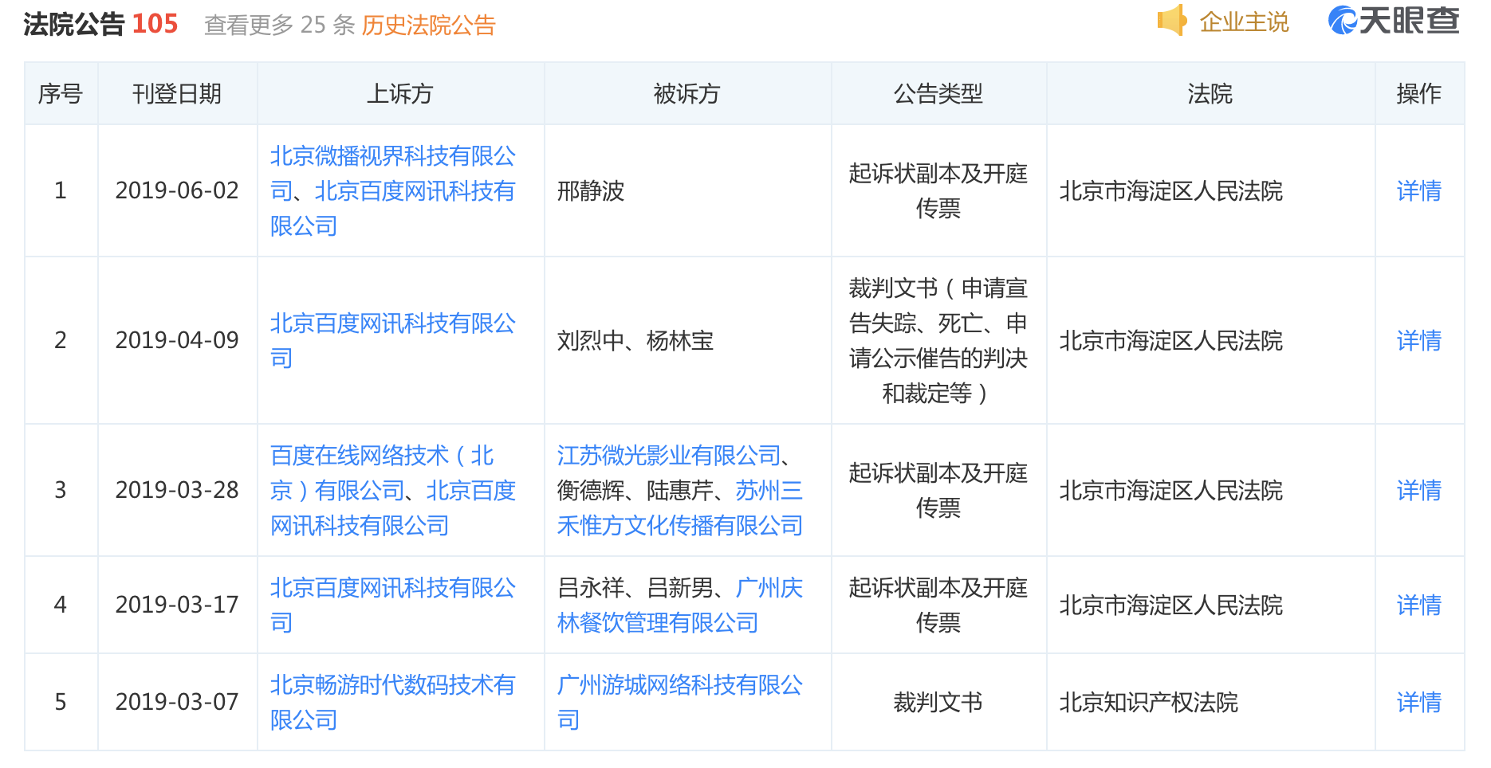Open 江苏微光影业有限公司 defendant link
The image size is (1491, 768).
click(x=669, y=456)
